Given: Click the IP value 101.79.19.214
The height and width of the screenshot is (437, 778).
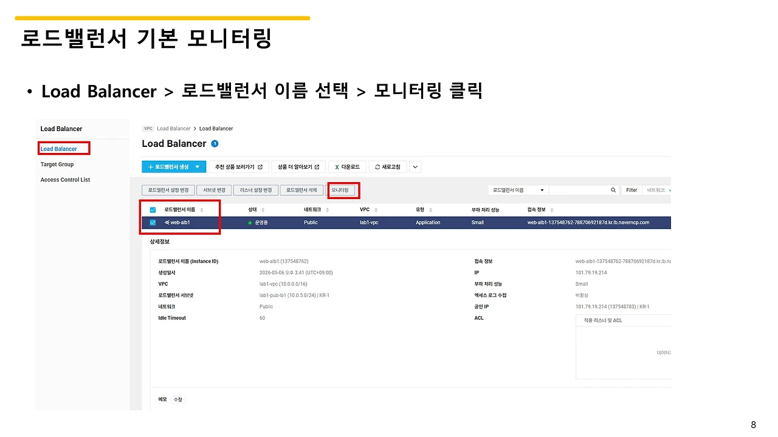Looking at the screenshot, I should tap(591, 273).
